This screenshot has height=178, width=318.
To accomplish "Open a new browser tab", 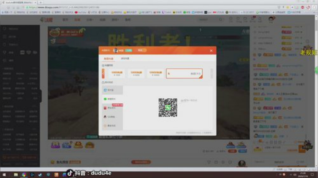I will 41,3.
